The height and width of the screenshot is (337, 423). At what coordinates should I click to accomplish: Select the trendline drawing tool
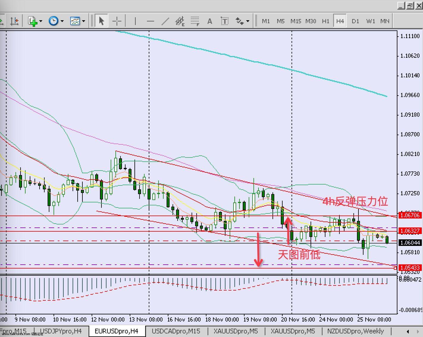(x=165, y=21)
